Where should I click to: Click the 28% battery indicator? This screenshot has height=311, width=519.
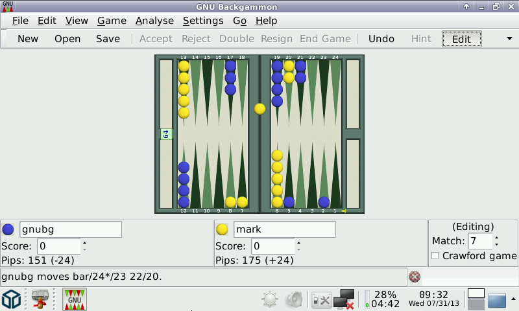pos(382,299)
